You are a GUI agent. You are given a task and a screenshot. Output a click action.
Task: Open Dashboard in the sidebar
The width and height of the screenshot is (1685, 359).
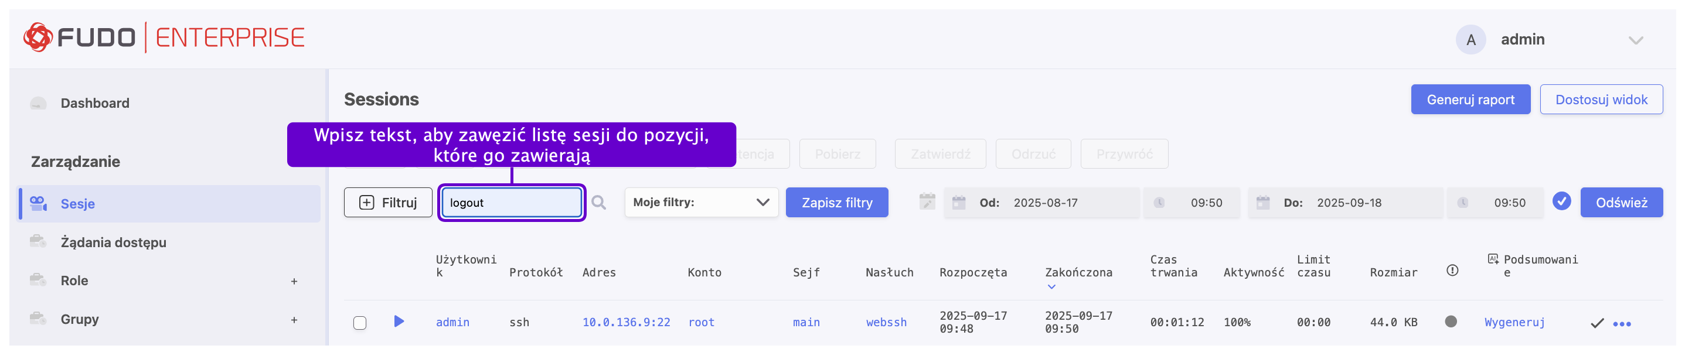tap(95, 103)
